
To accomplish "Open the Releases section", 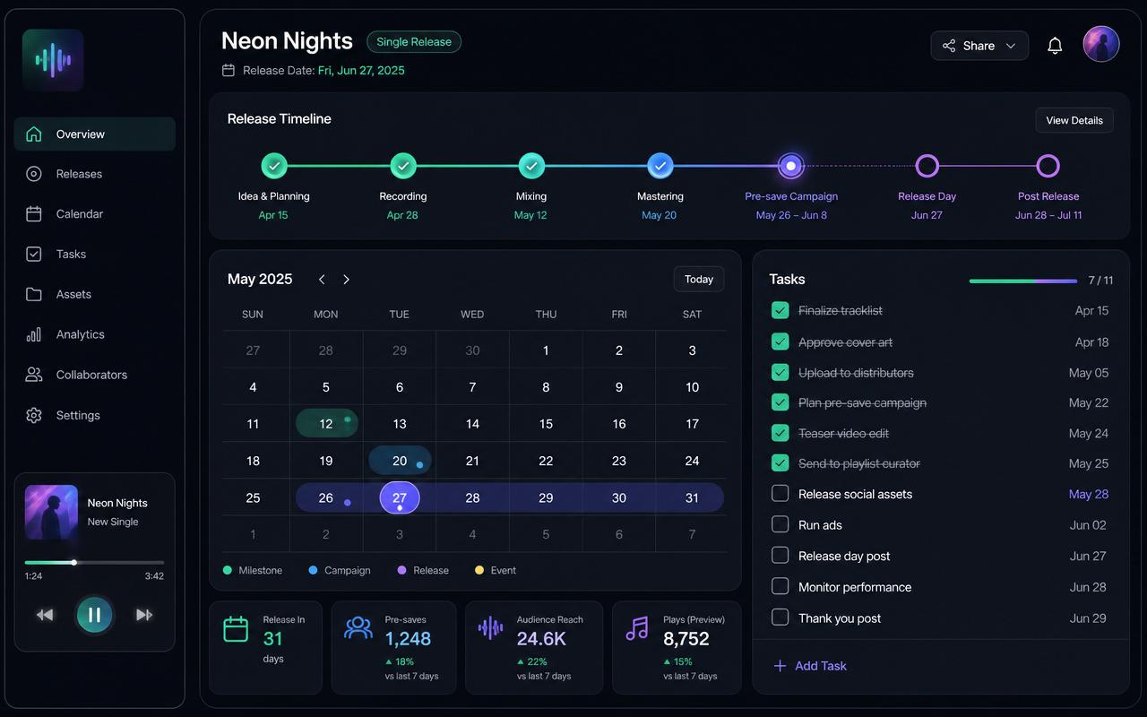I will [x=94, y=174].
